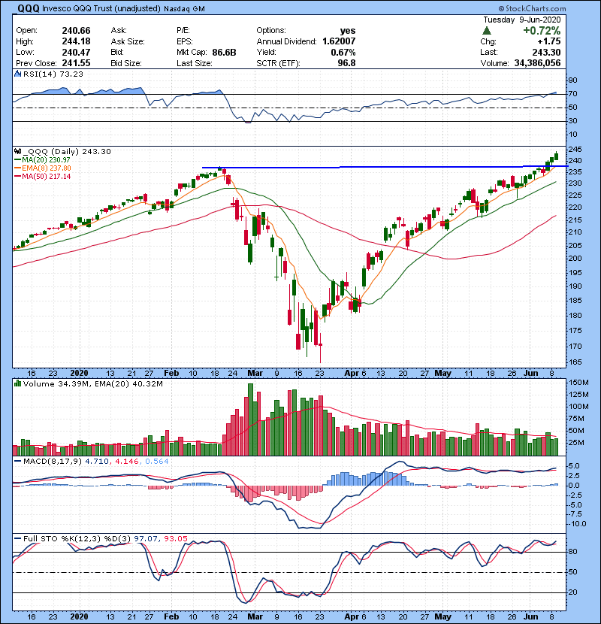Click the 'Last Size:' label

pyautogui.click(x=194, y=63)
